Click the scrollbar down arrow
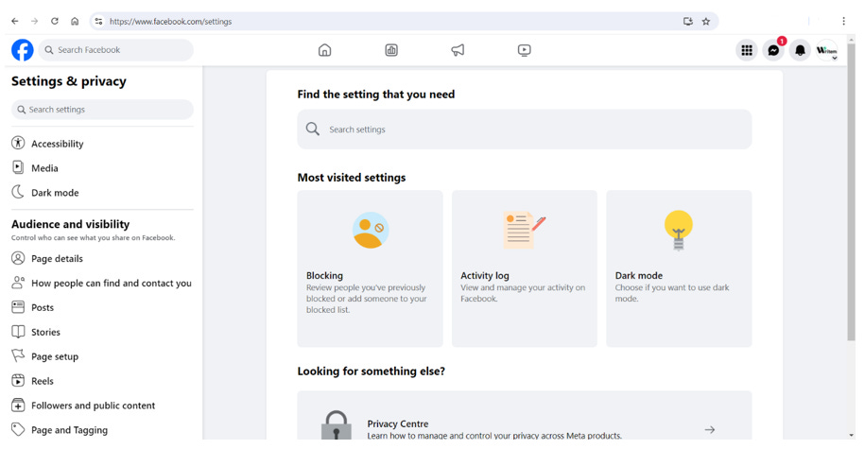Screen dimensions: 865x449 [851, 435]
